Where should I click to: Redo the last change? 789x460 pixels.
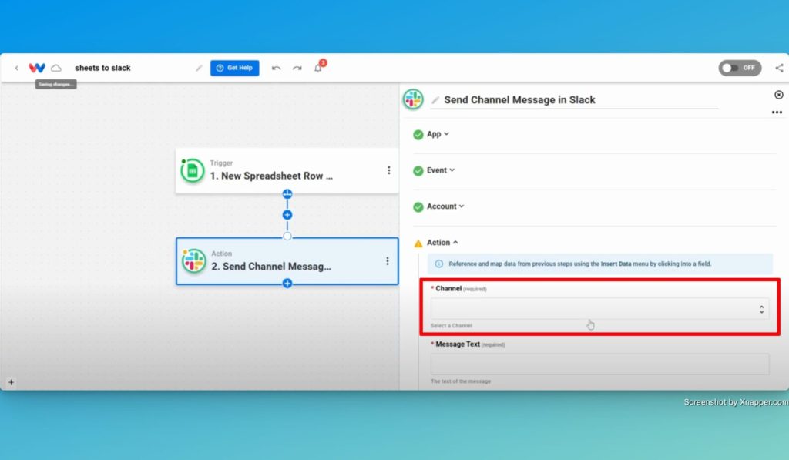click(x=297, y=68)
